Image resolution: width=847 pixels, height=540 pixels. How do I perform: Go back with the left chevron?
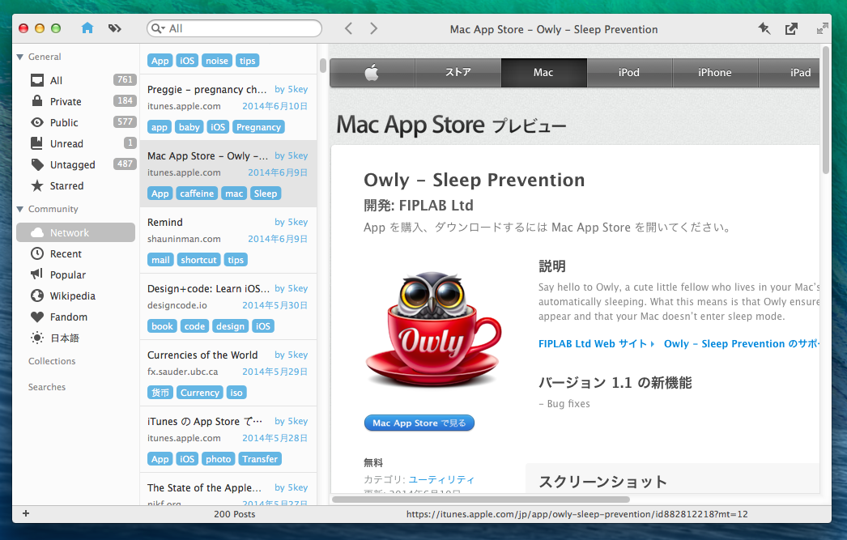point(348,28)
